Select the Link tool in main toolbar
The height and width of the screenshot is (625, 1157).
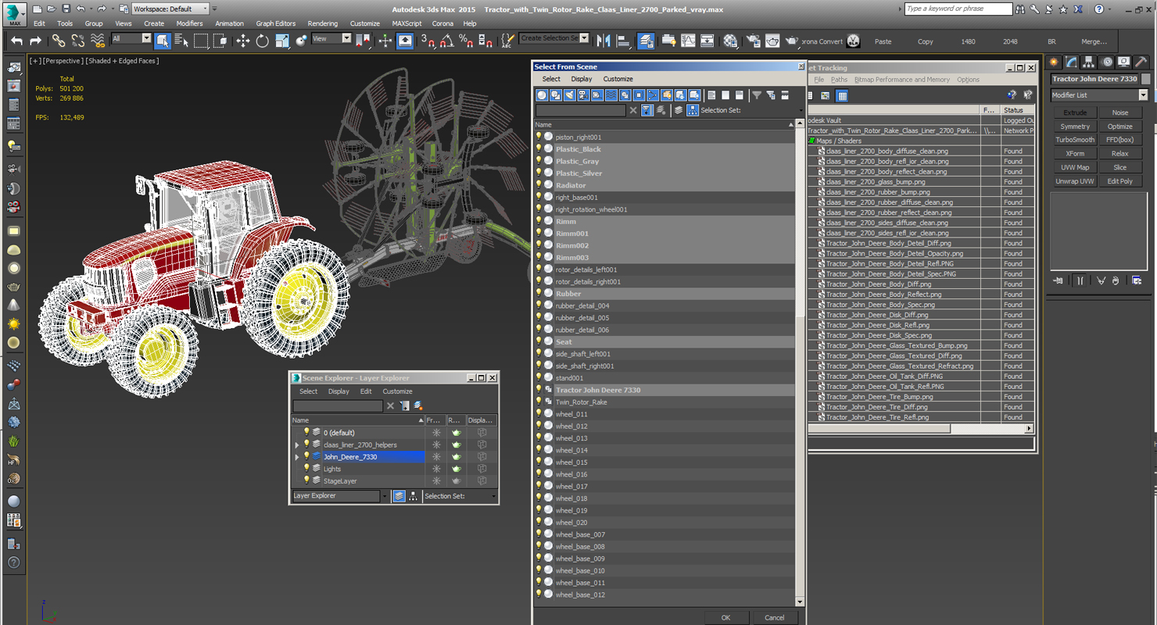click(x=59, y=41)
